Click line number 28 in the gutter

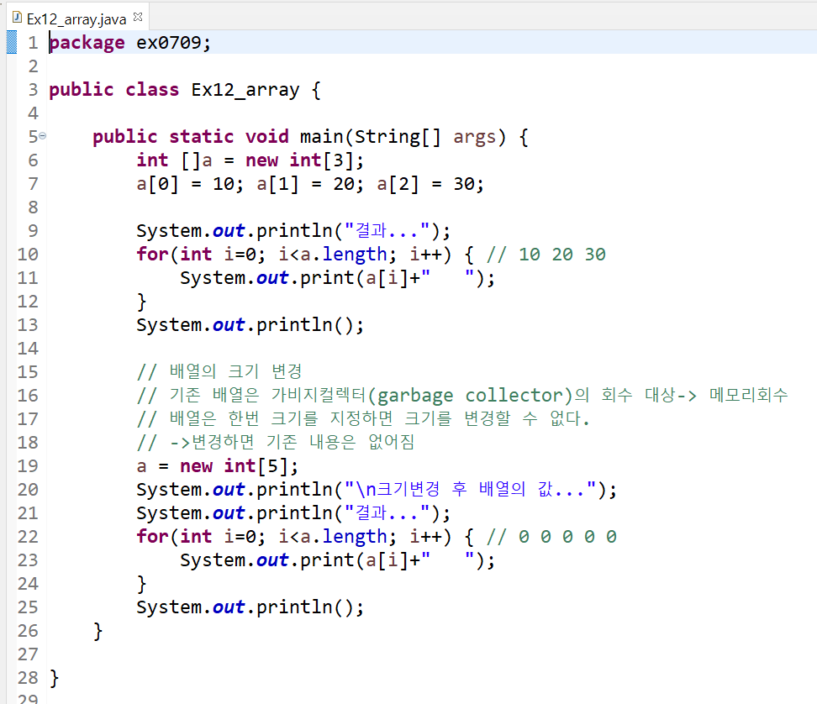tap(28, 678)
